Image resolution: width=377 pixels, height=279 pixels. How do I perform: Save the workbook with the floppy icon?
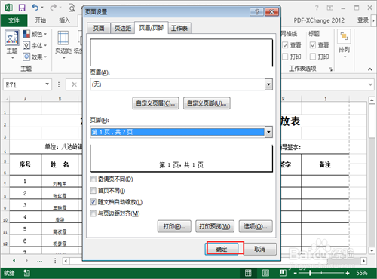click(22, 8)
